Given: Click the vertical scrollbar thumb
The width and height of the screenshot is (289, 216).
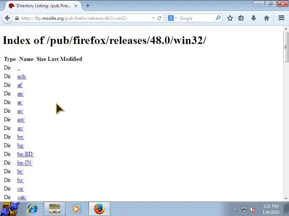Looking at the screenshot, I should pos(286,47).
